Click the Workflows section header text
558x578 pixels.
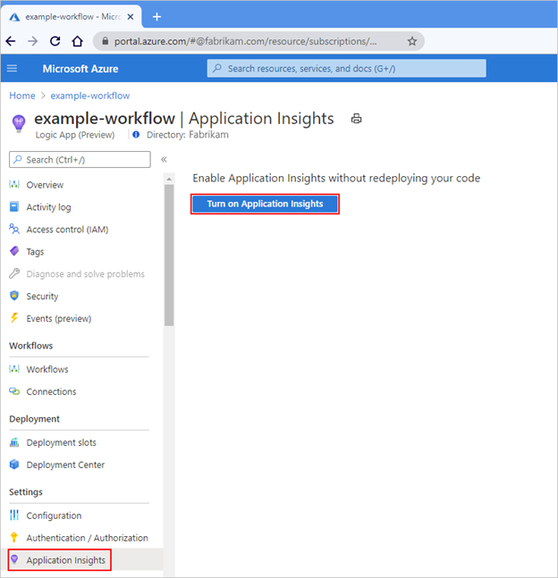pyautogui.click(x=31, y=346)
